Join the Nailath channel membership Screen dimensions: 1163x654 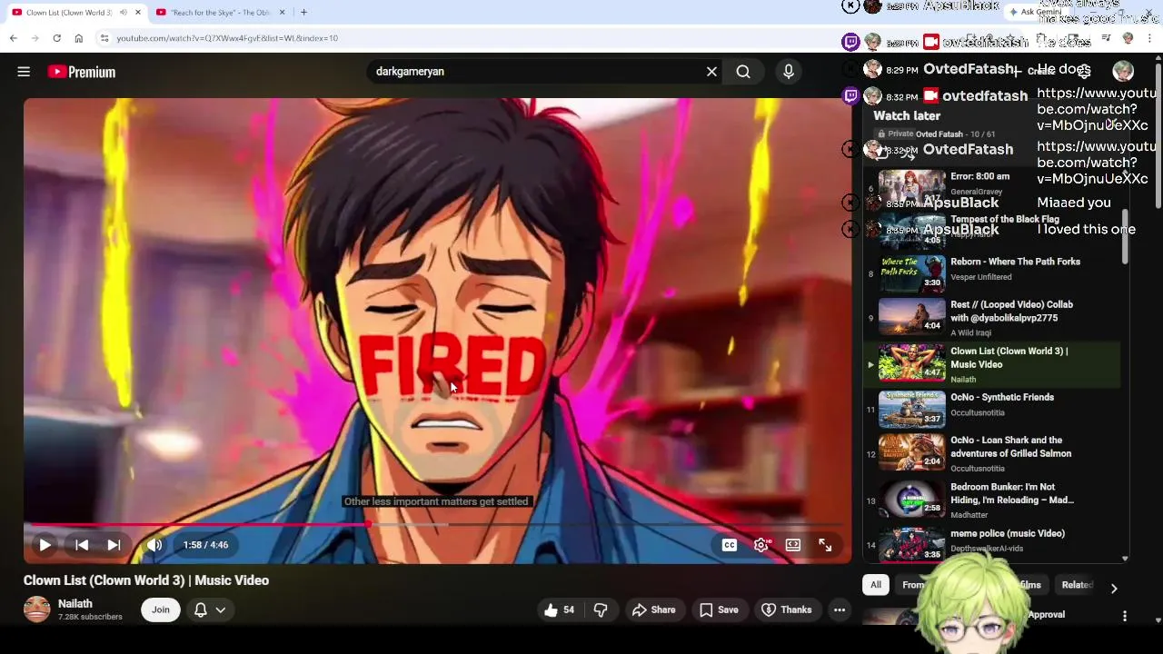161,609
